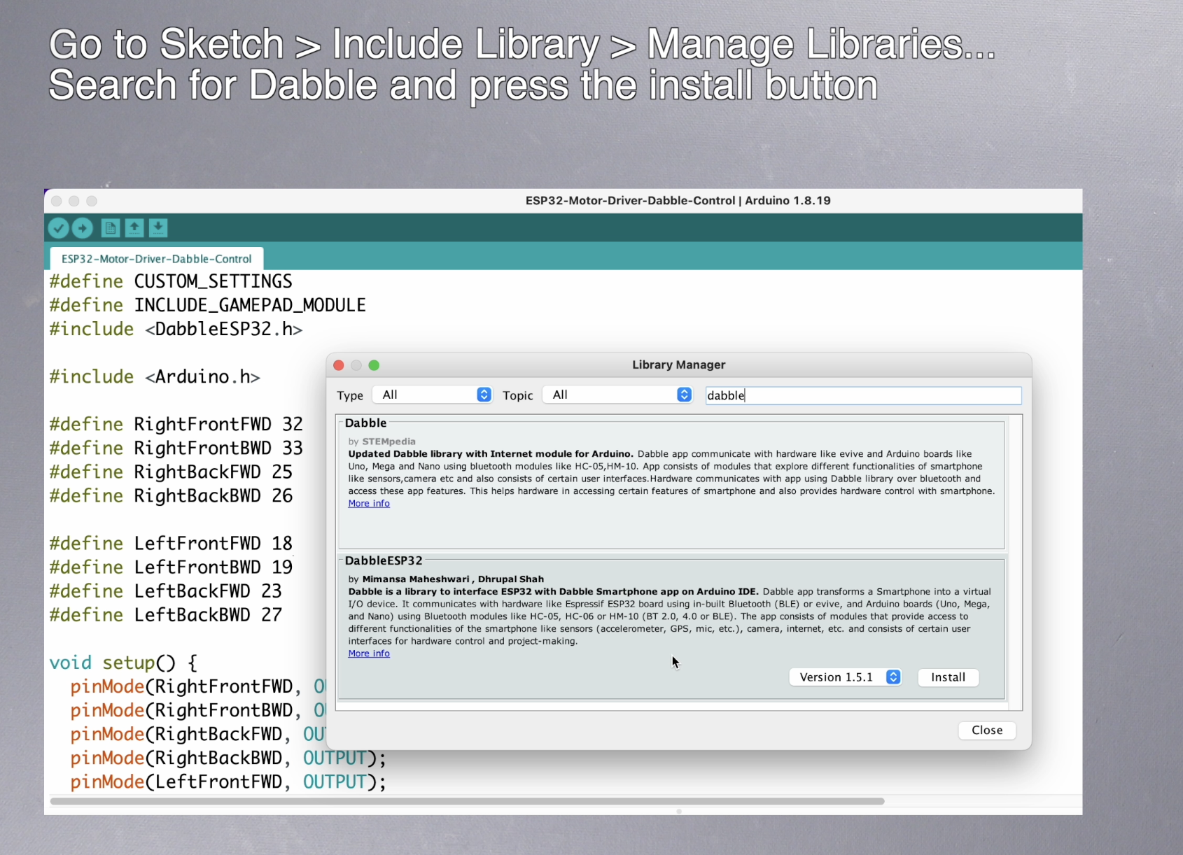
Task: Select the Dabble library entry title
Action: coord(365,423)
